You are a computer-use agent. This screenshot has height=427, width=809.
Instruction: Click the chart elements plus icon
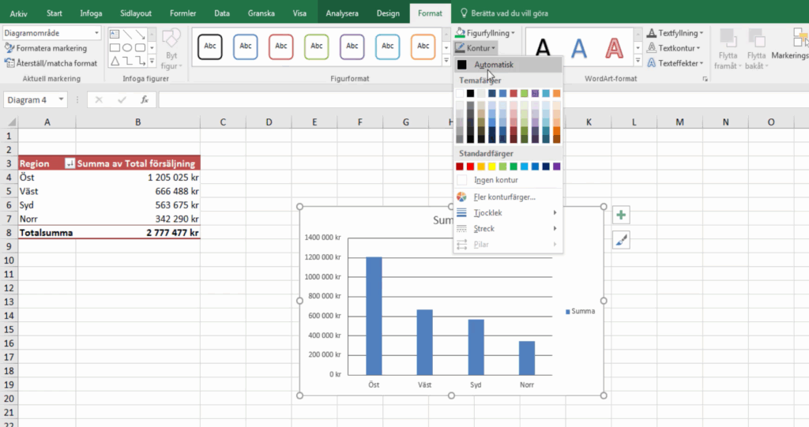click(x=621, y=215)
